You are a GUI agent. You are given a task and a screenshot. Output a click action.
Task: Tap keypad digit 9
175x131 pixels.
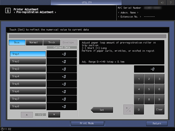159,99
